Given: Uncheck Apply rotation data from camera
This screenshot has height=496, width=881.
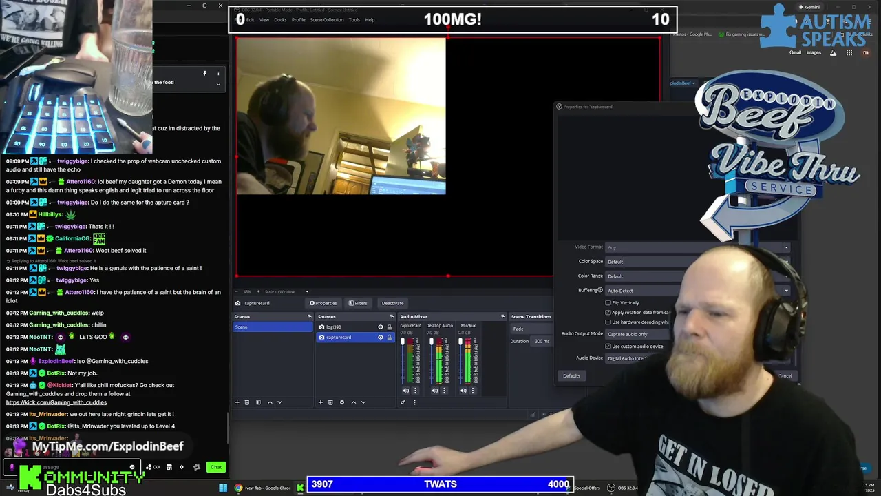Looking at the screenshot, I should (x=608, y=313).
